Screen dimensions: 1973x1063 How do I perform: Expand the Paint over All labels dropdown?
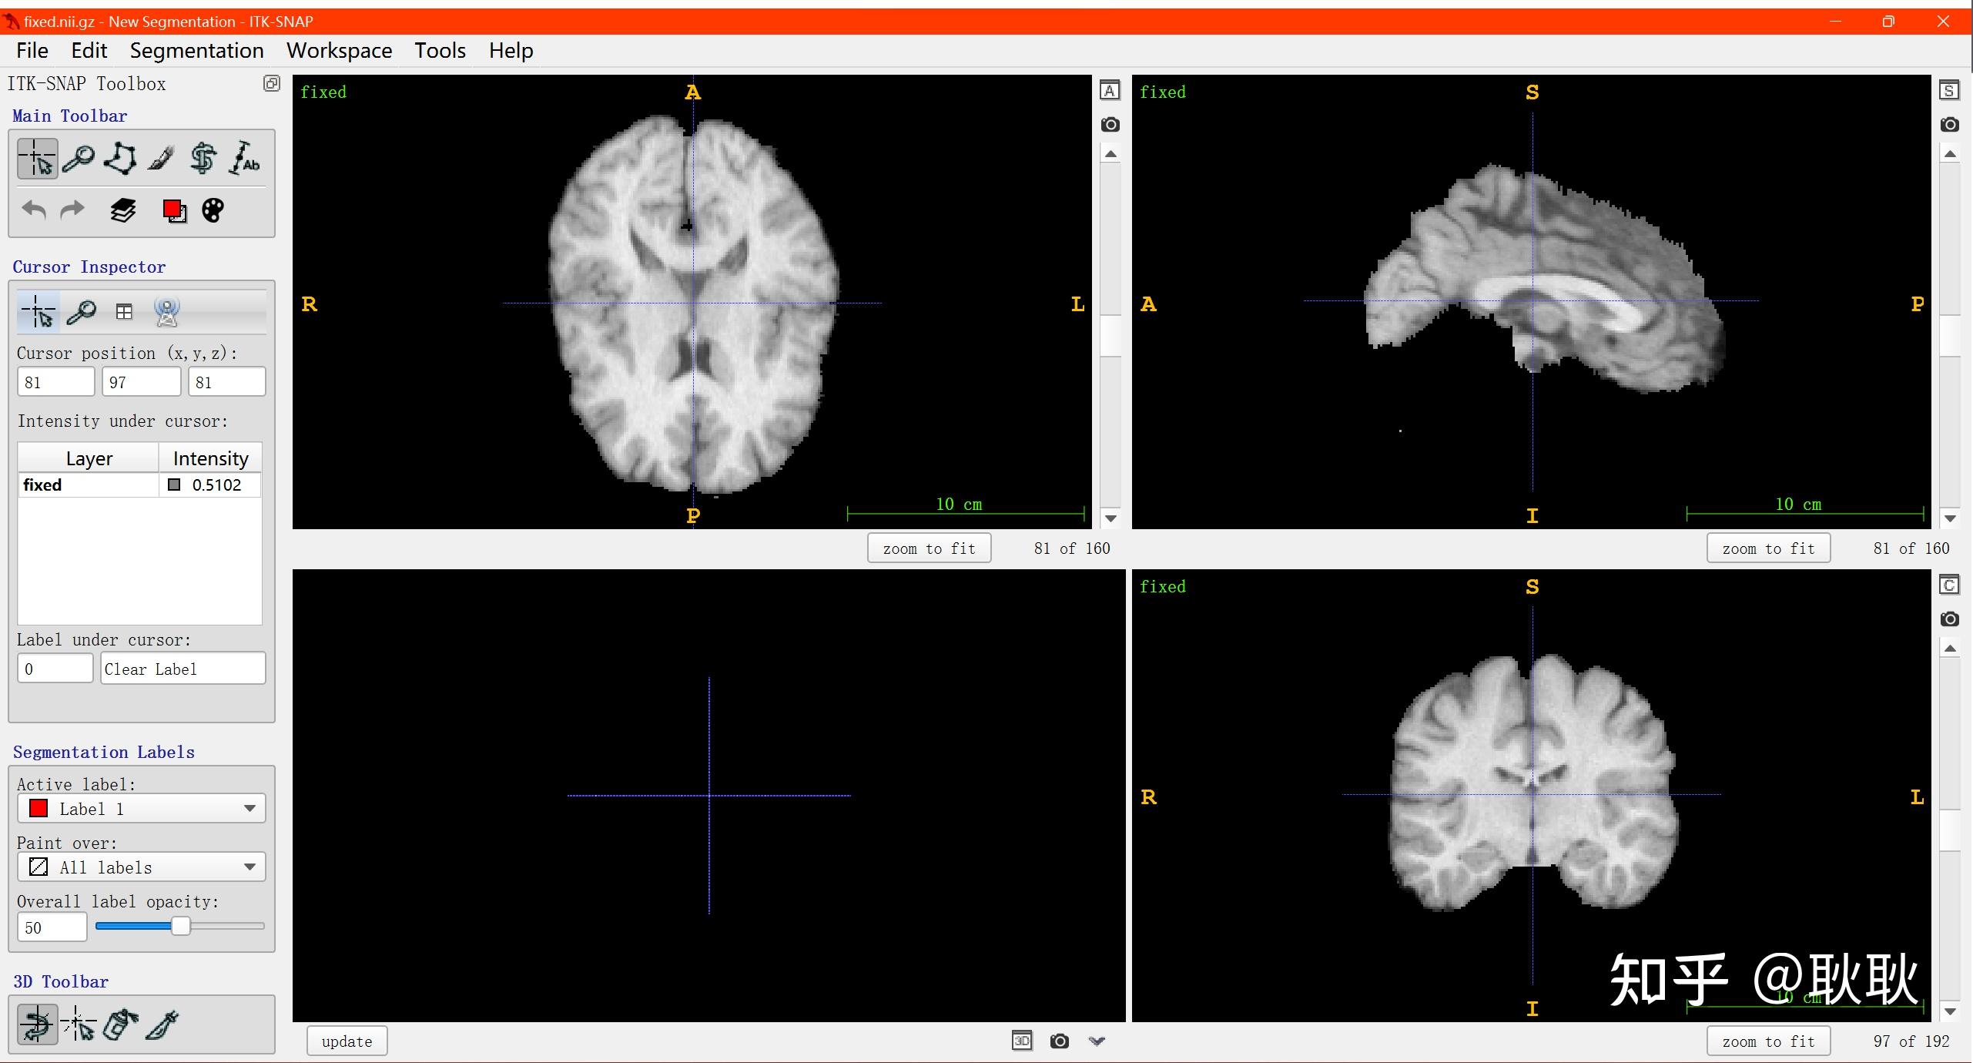point(142,867)
